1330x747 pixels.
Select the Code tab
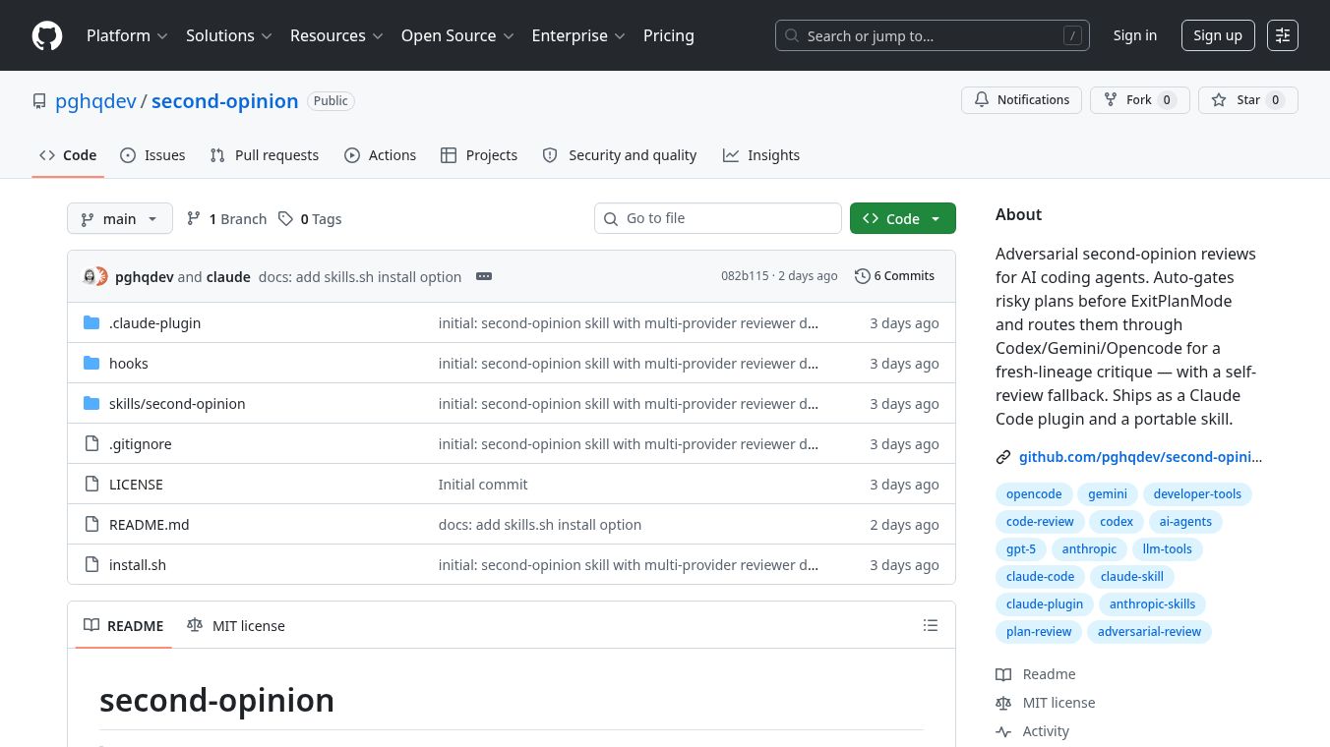click(68, 155)
